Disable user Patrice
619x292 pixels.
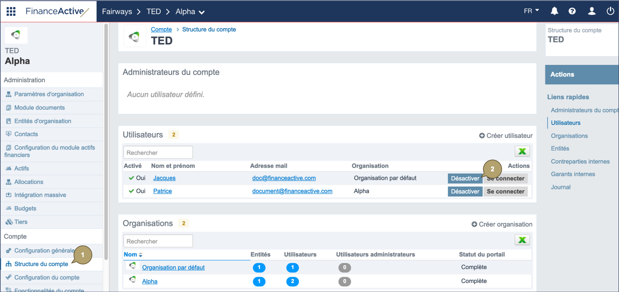tap(465, 191)
